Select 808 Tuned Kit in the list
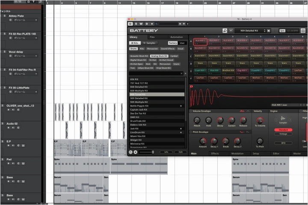This screenshot has width=308, height=205. [x=157, y=94]
